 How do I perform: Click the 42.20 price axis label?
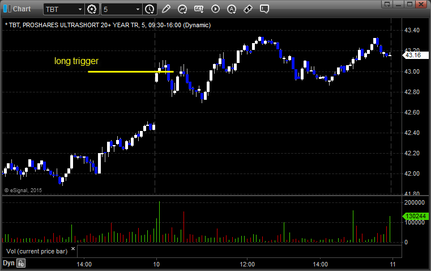[x=412, y=153]
